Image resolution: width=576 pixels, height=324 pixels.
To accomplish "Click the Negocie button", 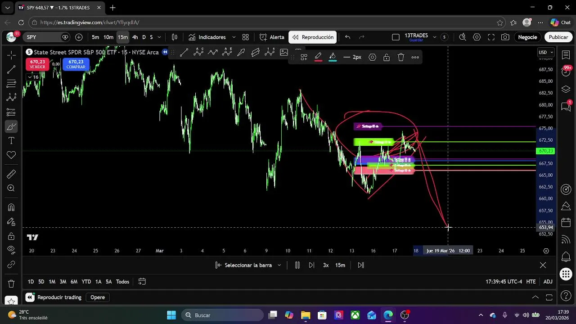I will [x=527, y=37].
